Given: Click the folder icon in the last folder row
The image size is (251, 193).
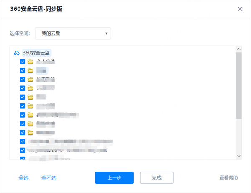Looking at the screenshot, I should tap(31, 132).
